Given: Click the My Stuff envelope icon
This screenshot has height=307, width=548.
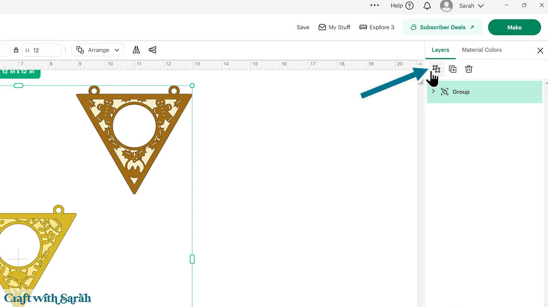Looking at the screenshot, I should tap(322, 27).
